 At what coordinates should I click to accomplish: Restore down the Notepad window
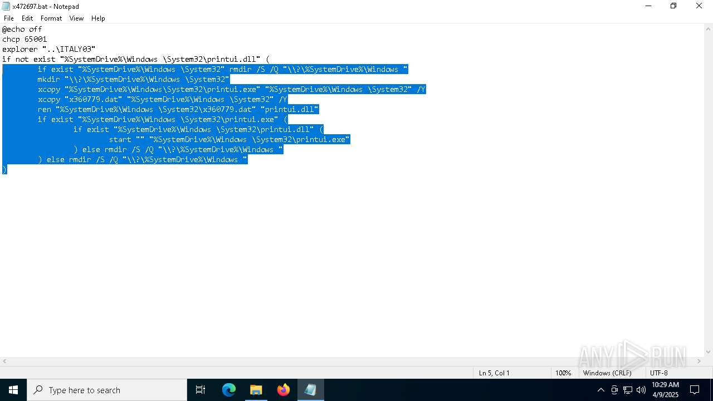pos(673,6)
